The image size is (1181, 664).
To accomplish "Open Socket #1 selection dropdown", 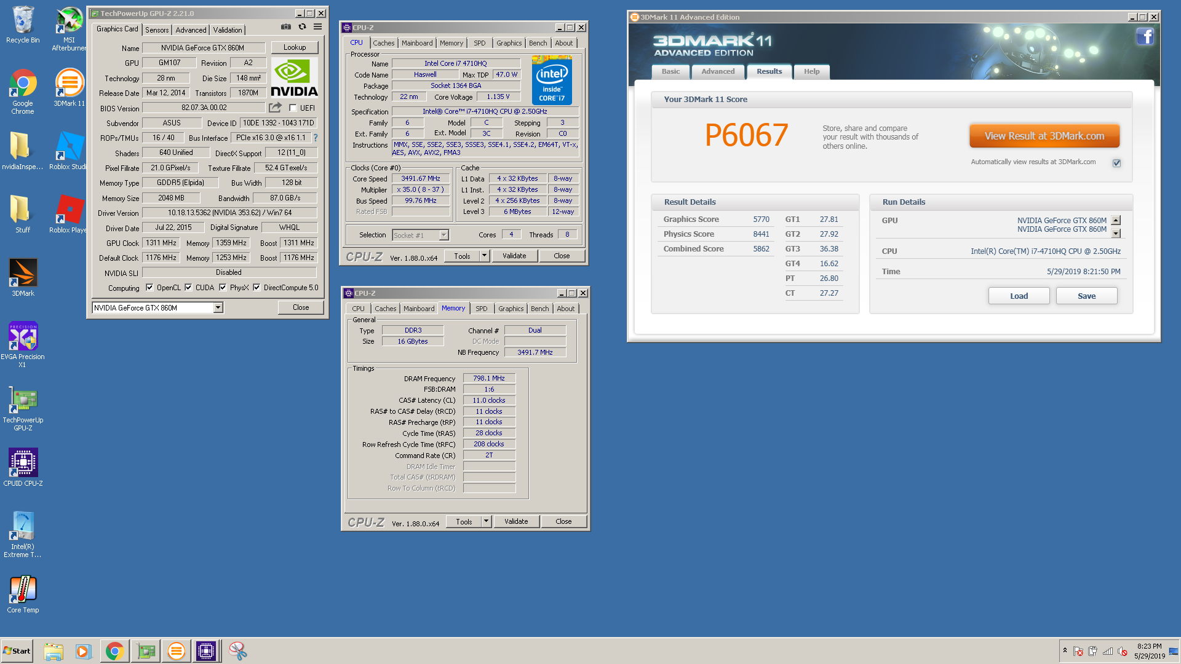I will click(443, 235).
